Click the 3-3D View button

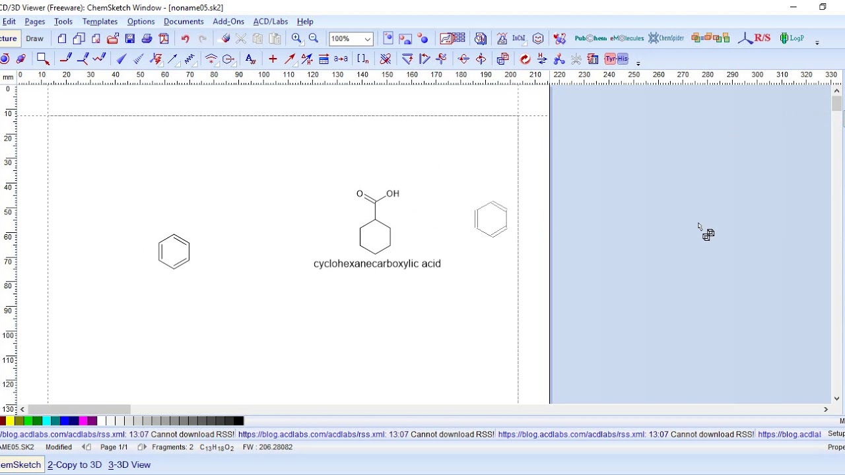(129, 464)
